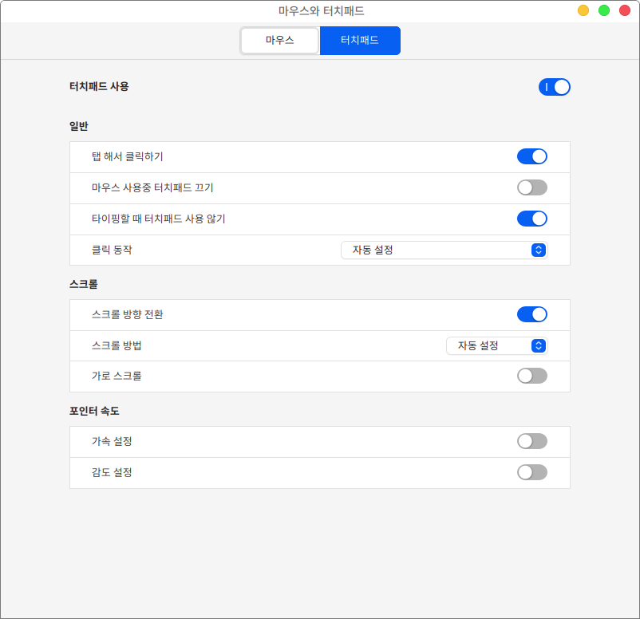Expand the 스크롤 방법 dropdown
The height and width of the screenshot is (619, 640).
coord(496,345)
